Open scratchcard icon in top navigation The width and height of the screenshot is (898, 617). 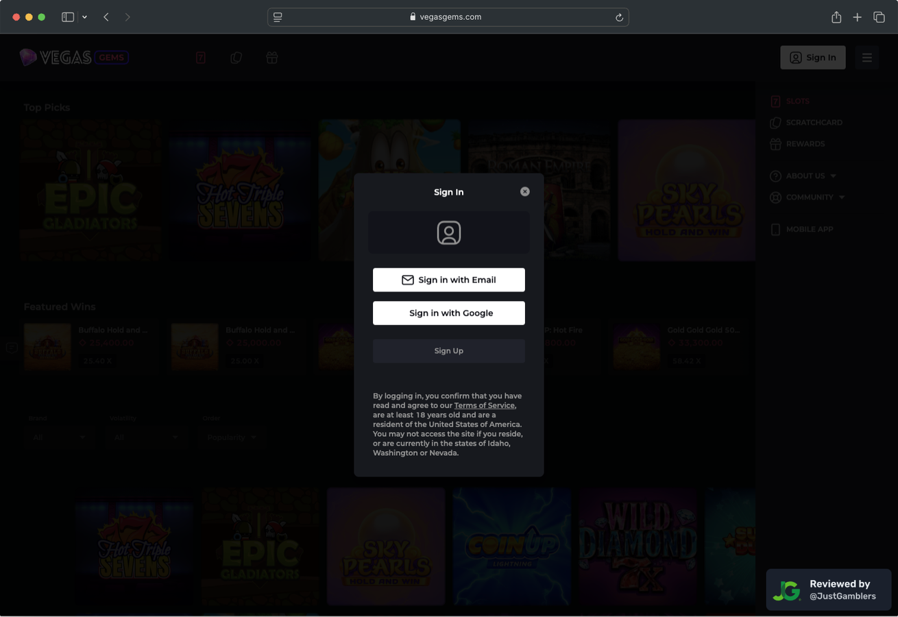tap(236, 58)
